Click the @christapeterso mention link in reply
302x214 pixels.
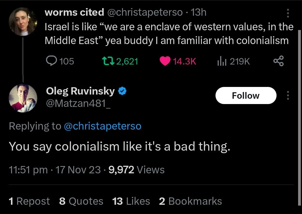coord(102,126)
